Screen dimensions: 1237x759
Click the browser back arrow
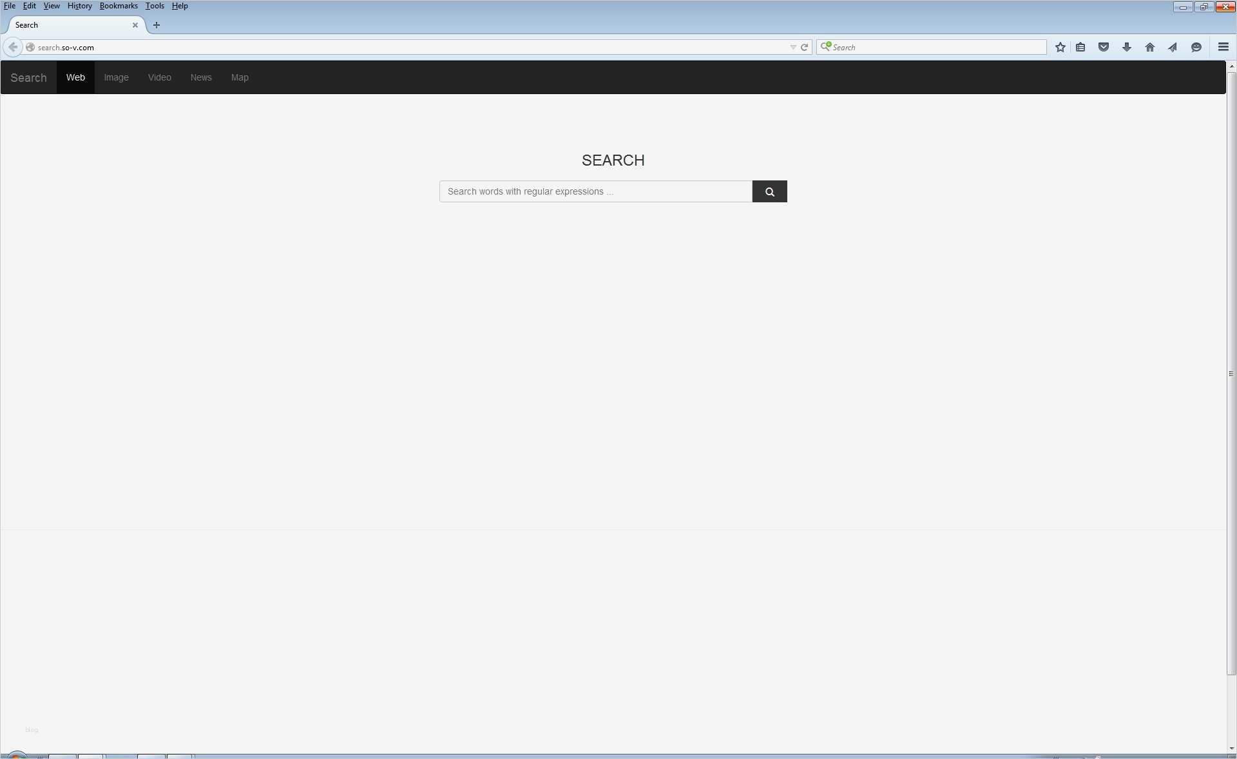13,47
